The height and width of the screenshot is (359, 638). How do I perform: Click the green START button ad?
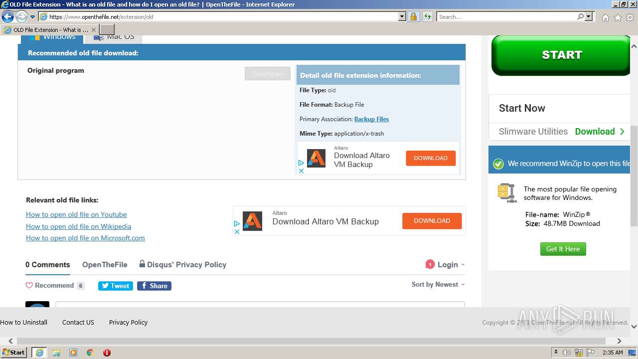click(x=561, y=55)
